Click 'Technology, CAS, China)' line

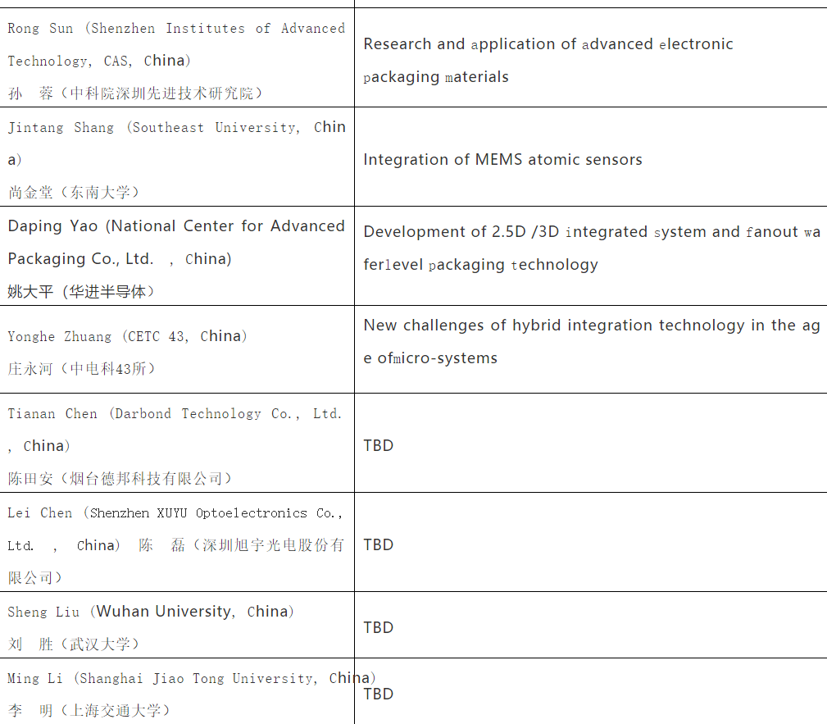tap(98, 61)
